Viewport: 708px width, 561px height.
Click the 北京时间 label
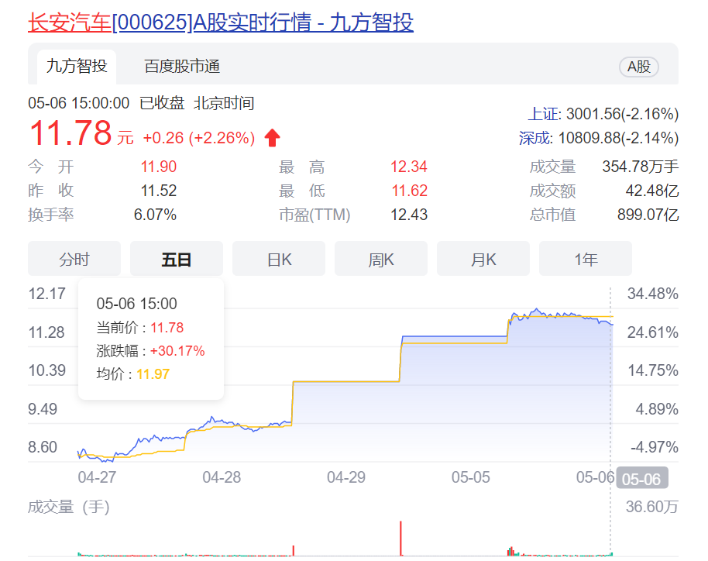tap(224, 103)
